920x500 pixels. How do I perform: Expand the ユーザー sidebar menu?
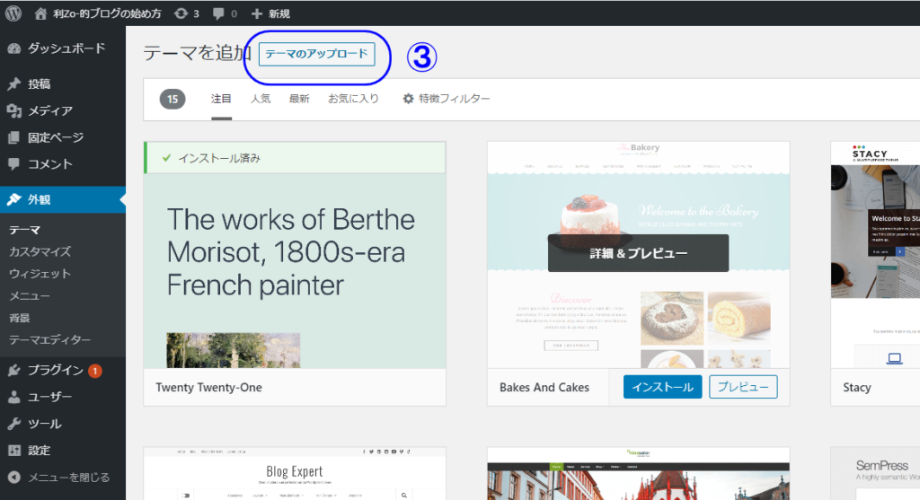pos(49,397)
